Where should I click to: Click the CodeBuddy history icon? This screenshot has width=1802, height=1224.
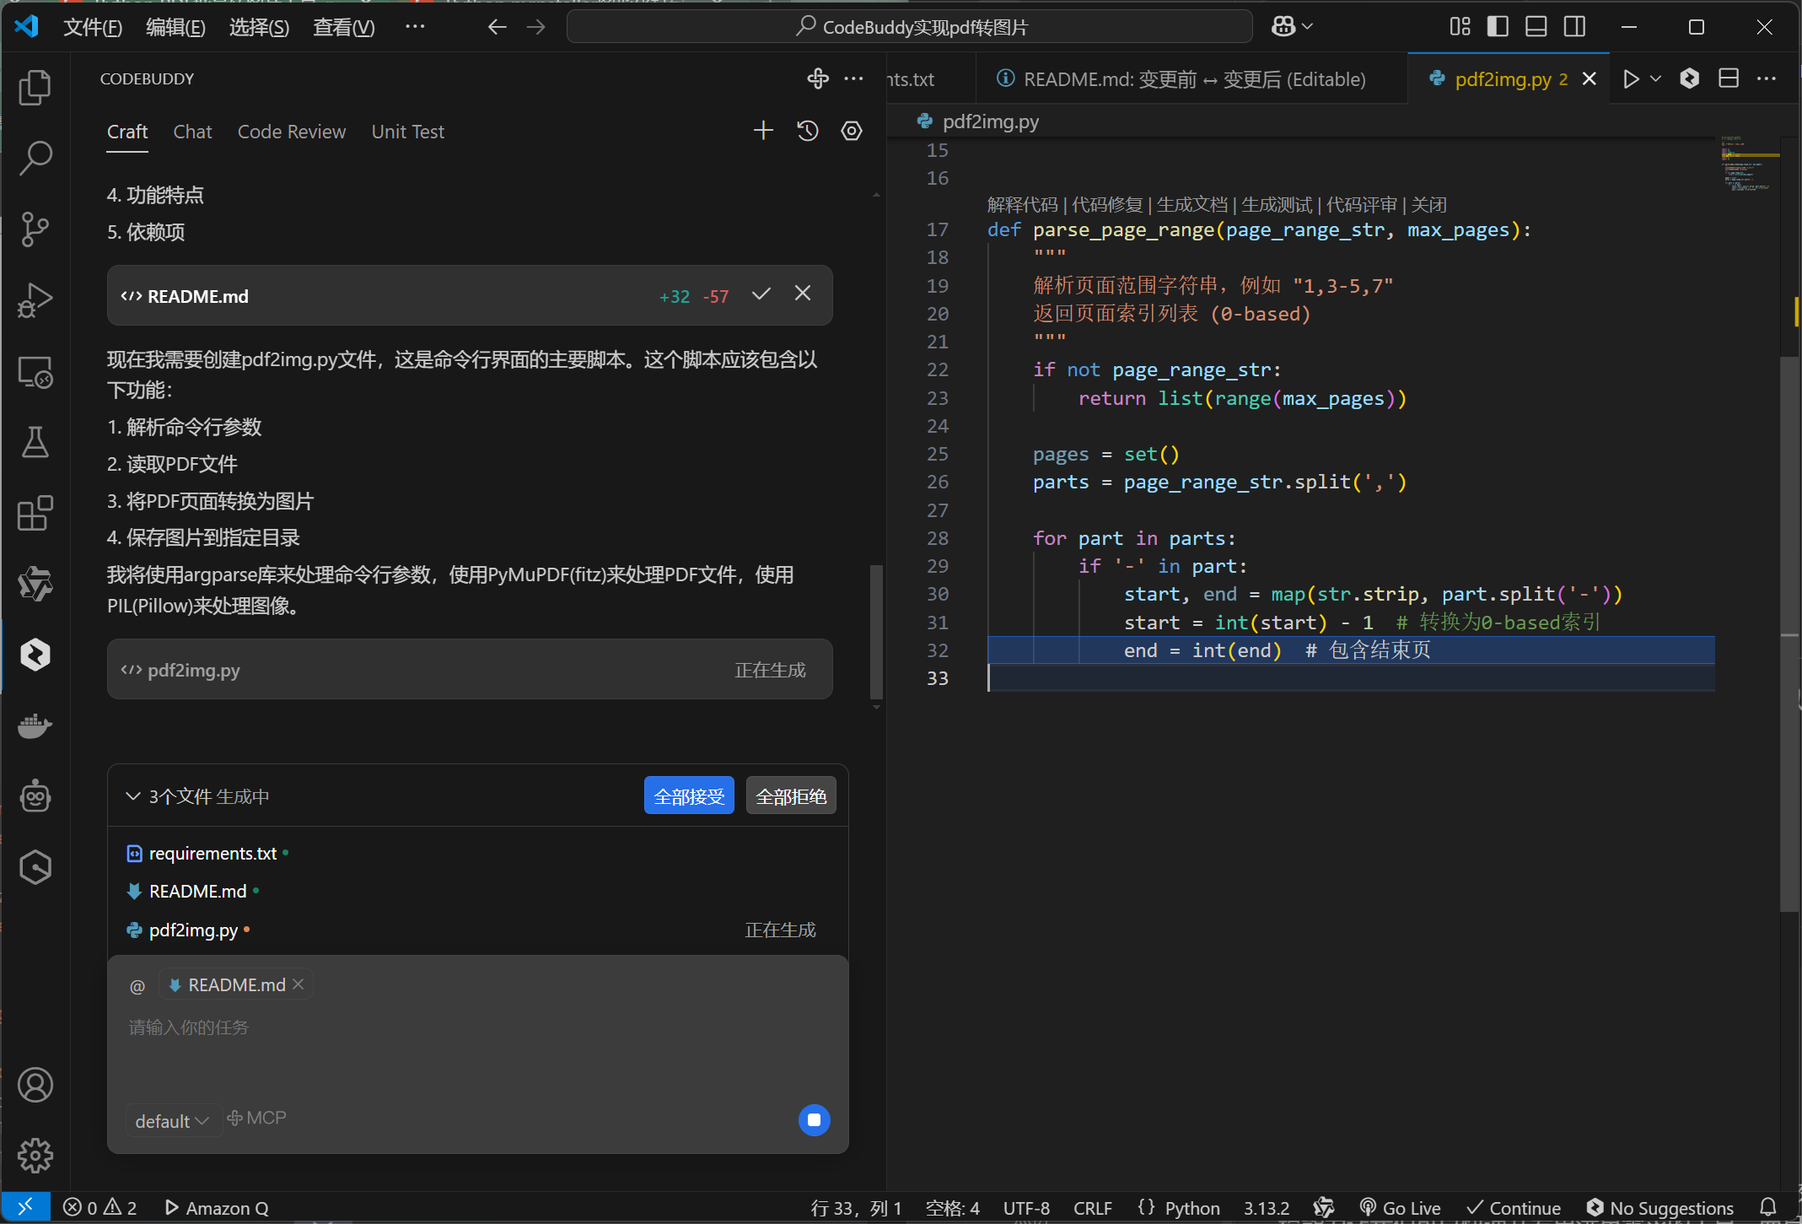(807, 131)
